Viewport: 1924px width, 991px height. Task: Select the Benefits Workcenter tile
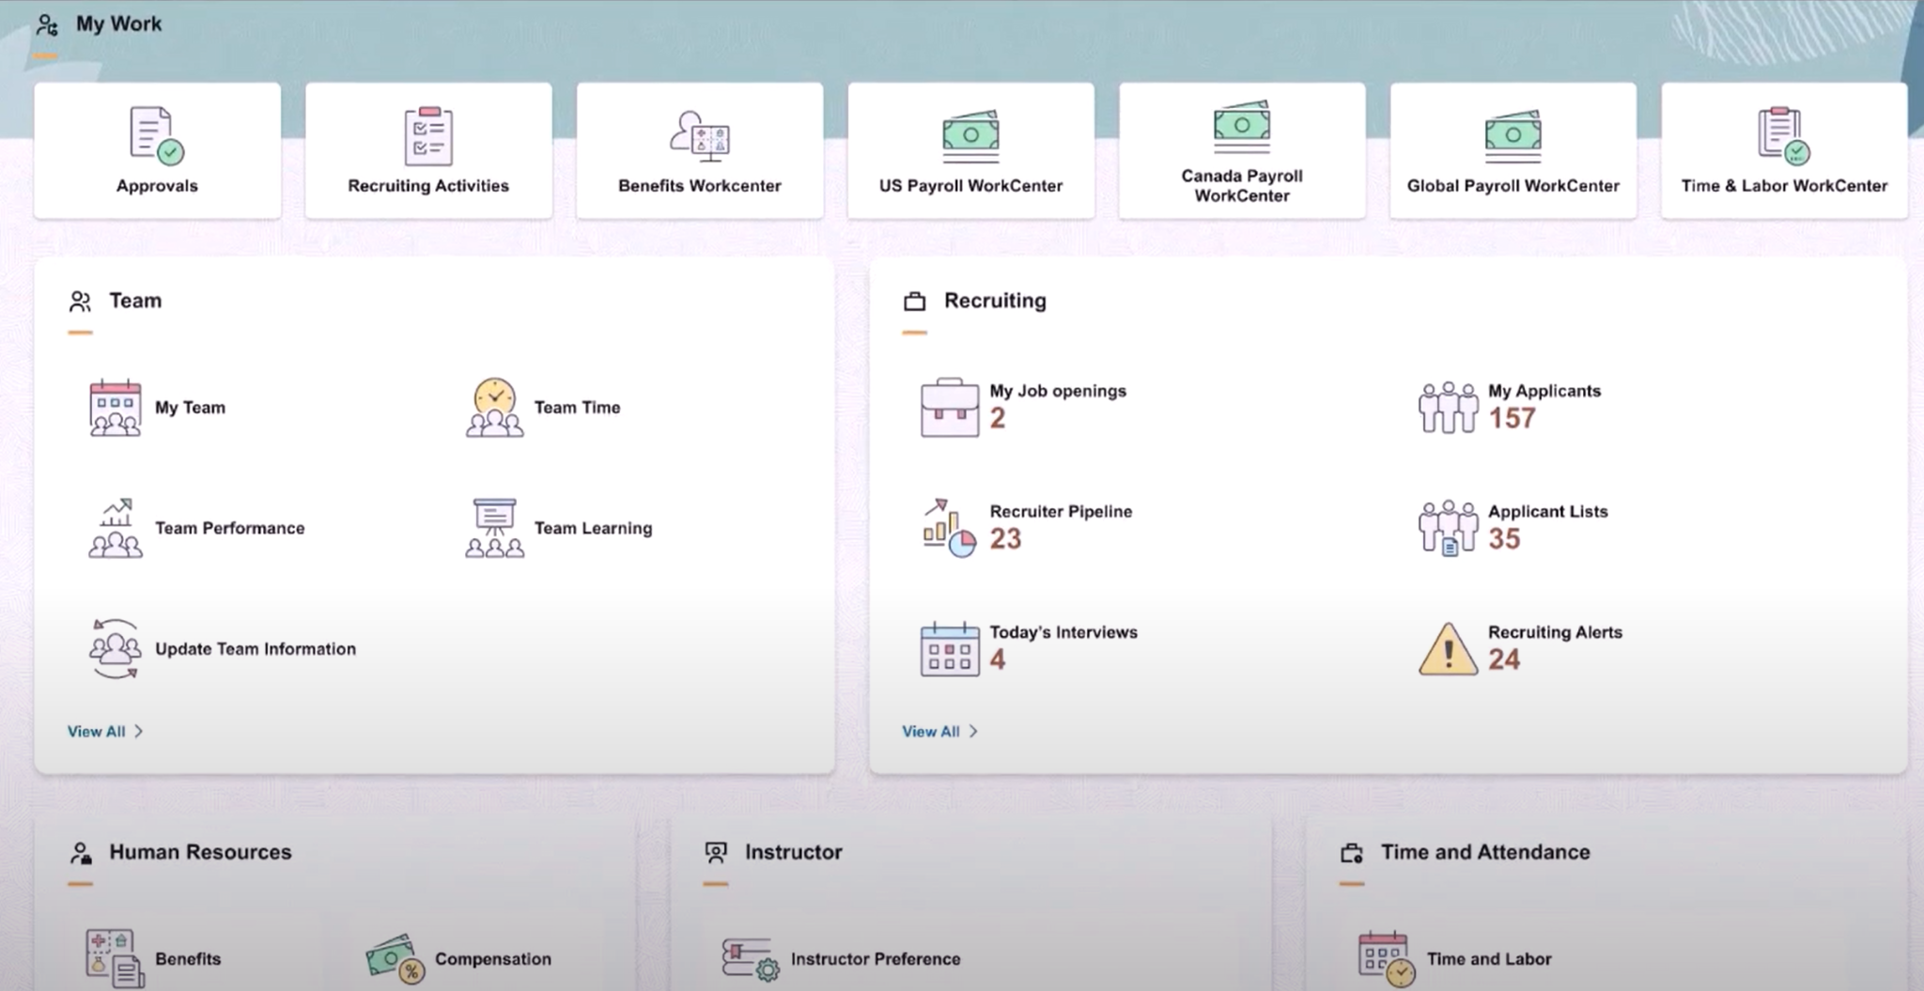[x=699, y=150]
